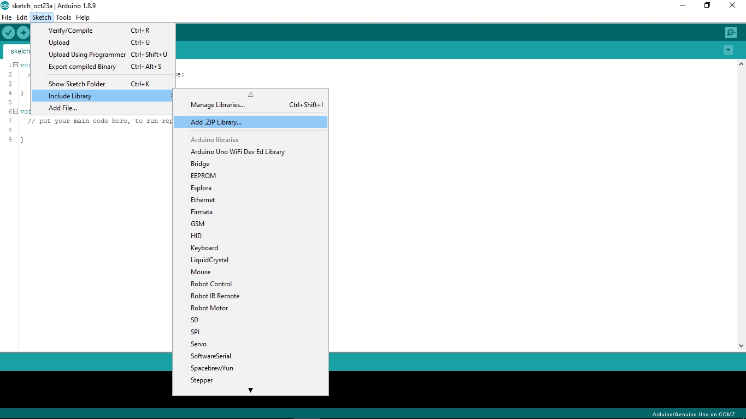The width and height of the screenshot is (746, 419).
Task: Click the Upload arrow toolbar icon
Action: (x=23, y=33)
